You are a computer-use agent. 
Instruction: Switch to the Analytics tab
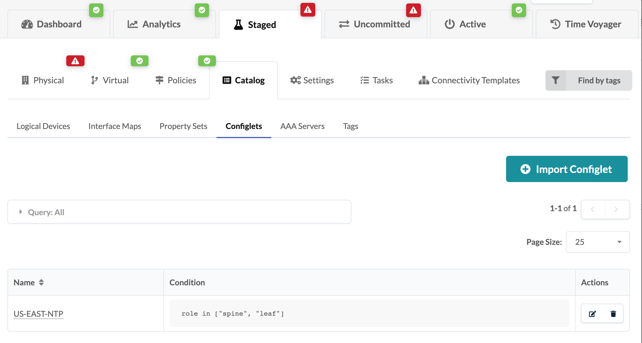[x=164, y=24]
